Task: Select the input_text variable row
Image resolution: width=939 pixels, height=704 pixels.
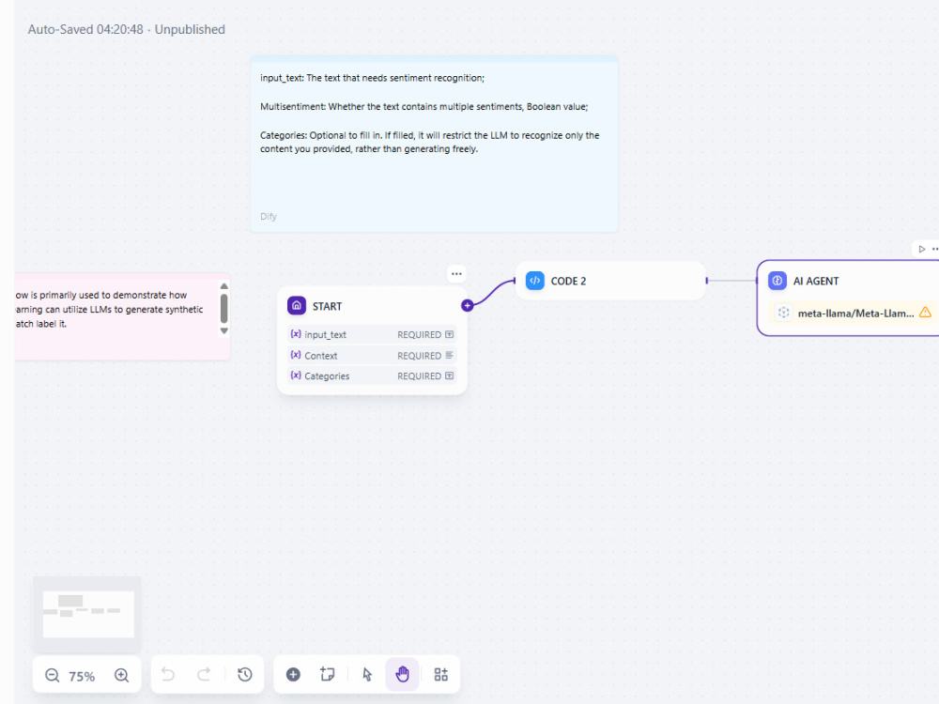Action: point(372,335)
